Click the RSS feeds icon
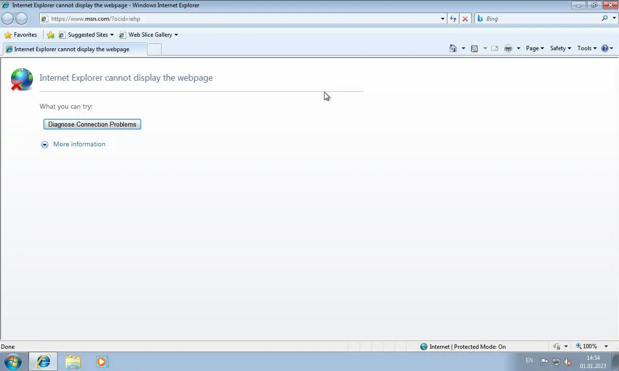 (474, 48)
